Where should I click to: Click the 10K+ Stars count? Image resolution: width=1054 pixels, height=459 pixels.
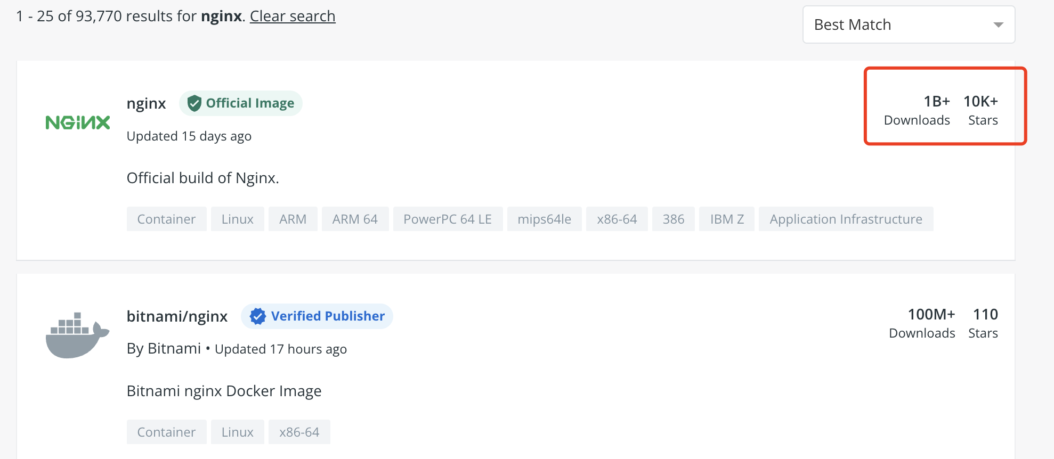click(x=981, y=110)
